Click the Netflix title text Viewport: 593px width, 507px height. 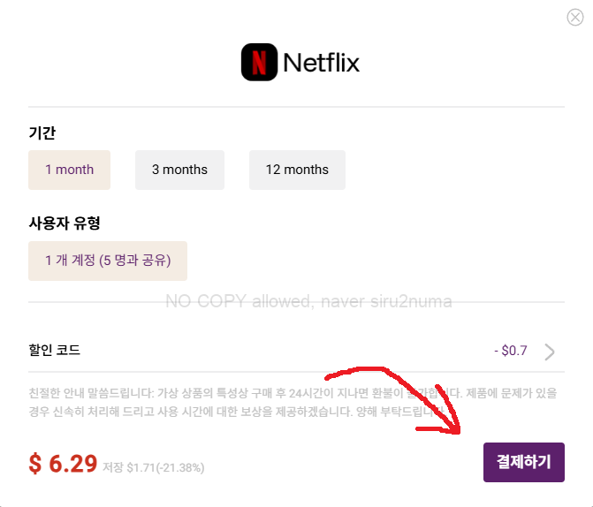(x=321, y=64)
